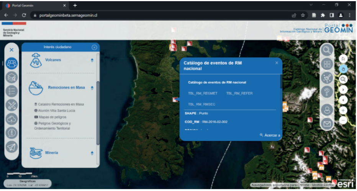Image resolution: width=357 pixels, height=191 pixels.
Task: Open the magnifier search tool on right
Action: pos(327,50)
